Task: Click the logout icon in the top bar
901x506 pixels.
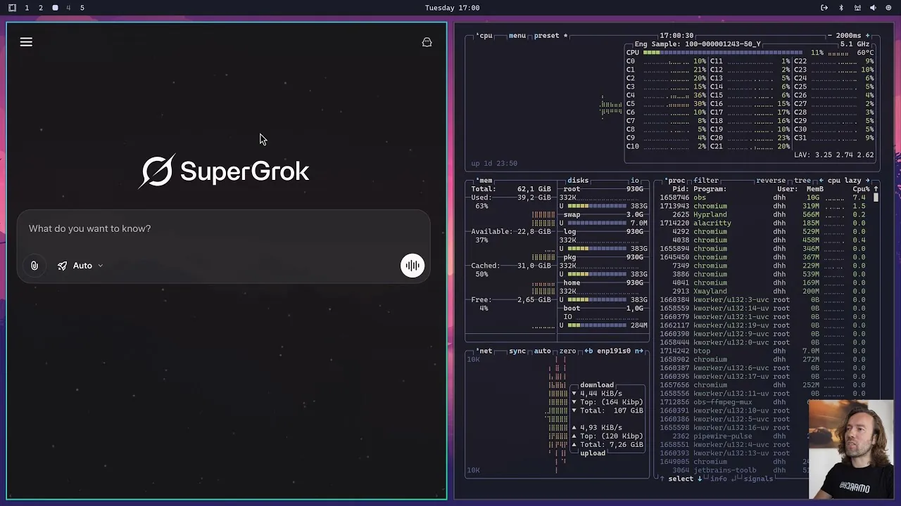Action: [x=824, y=8]
